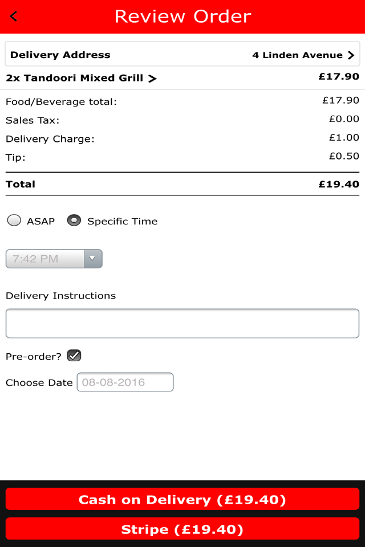
Task: Click the chevron beside Tandoori Mixed Grill
Action: point(152,79)
